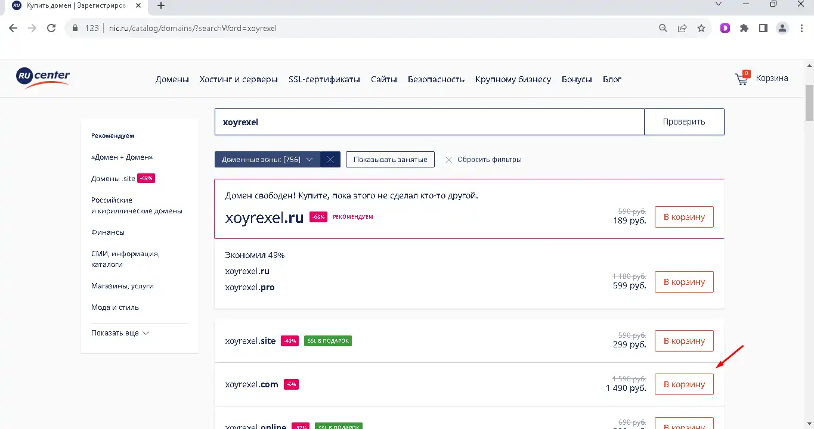Click the browser address bar URL
Screen dimensions: 814x429
(193, 28)
